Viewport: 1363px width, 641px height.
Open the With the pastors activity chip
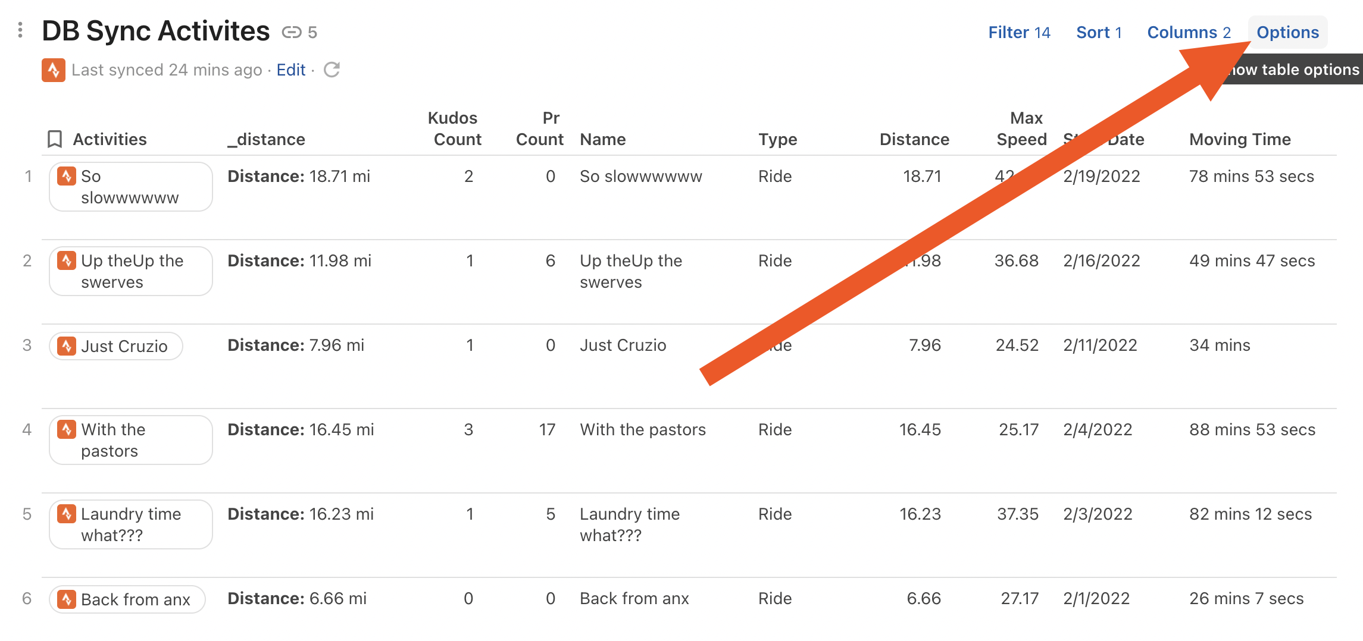click(131, 440)
